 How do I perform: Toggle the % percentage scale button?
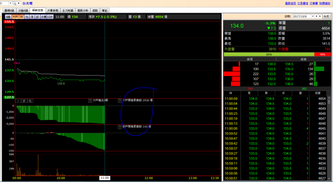point(27,17)
